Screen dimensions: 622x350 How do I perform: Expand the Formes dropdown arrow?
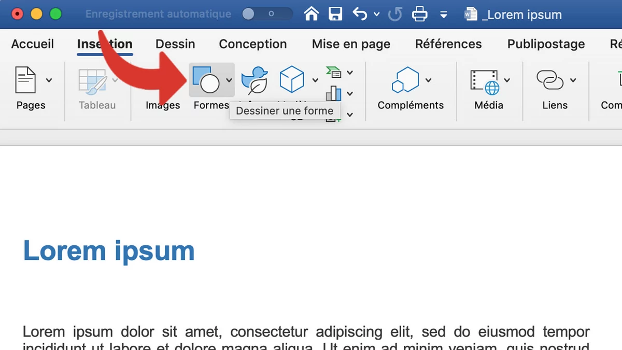tap(229, 80)
